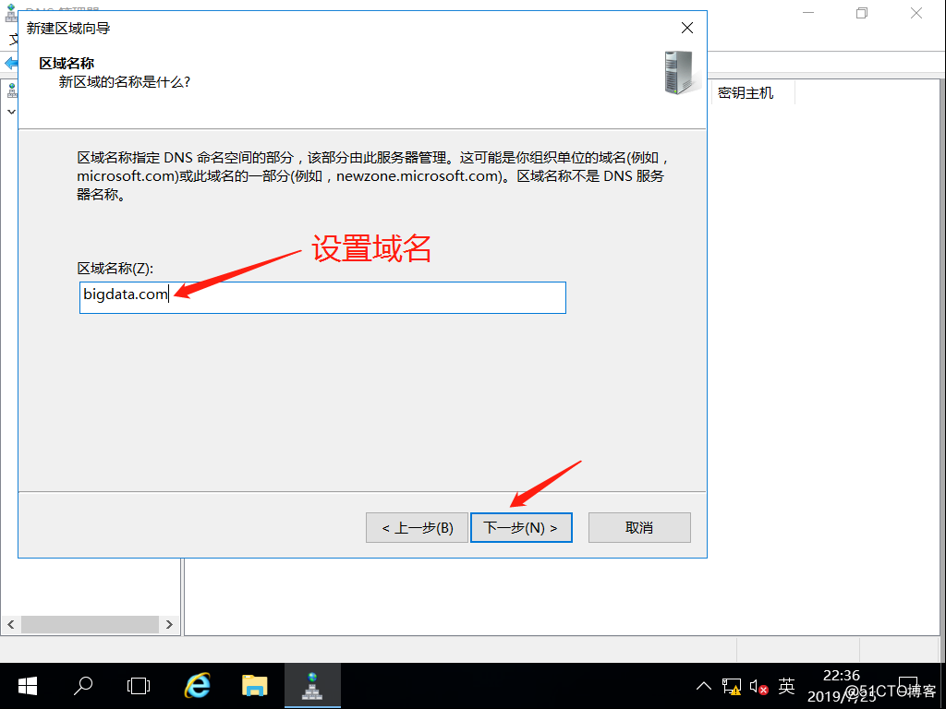
Task: Open taskbar search magnifier
Action: tap(83, 686)
